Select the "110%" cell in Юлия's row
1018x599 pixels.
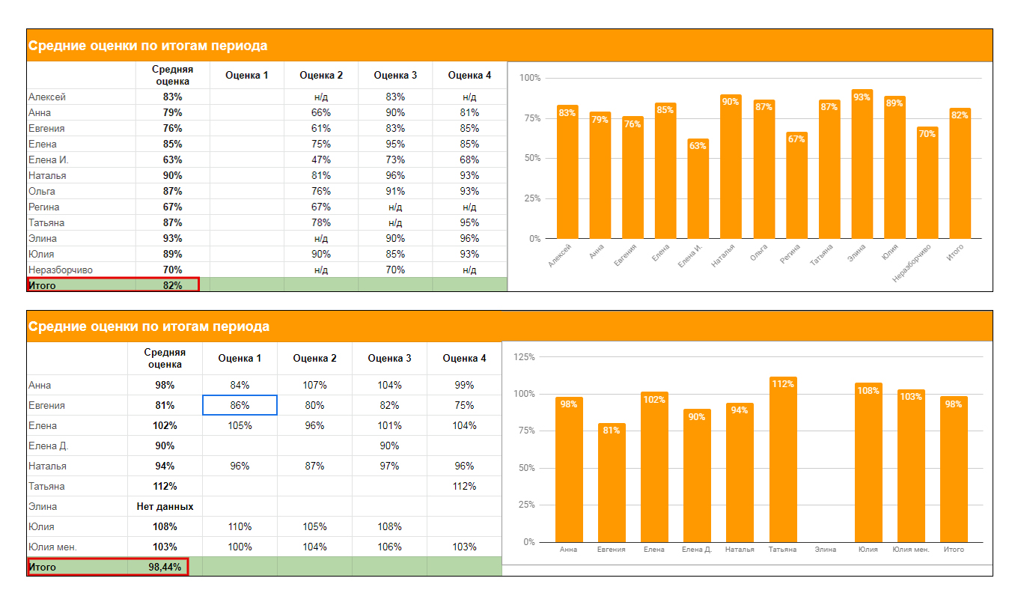click(240, 526)
